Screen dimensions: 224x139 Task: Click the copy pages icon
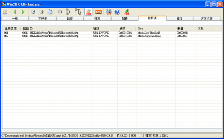50,12
